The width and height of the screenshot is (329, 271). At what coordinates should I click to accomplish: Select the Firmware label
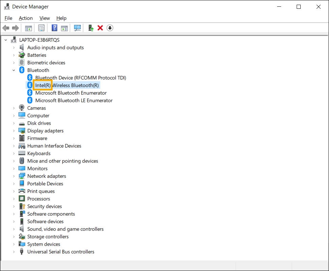37,138
